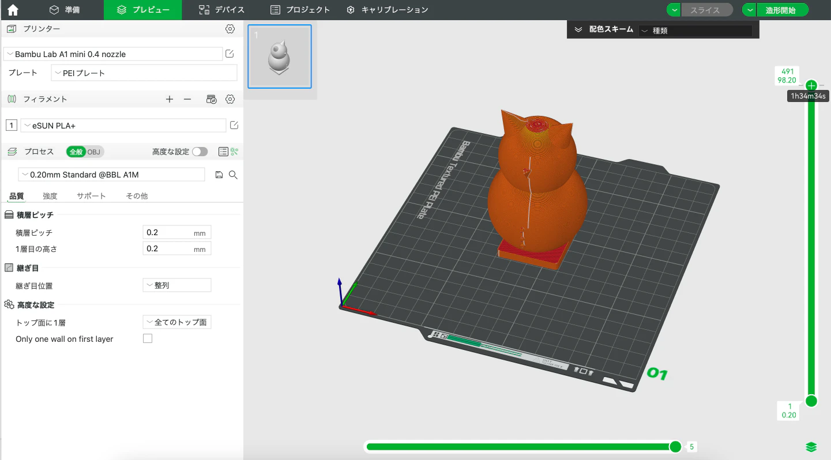Collapse the color scheme panel chevrons
831x460 pixels.
pyautogui.click(x=578, y=29)
